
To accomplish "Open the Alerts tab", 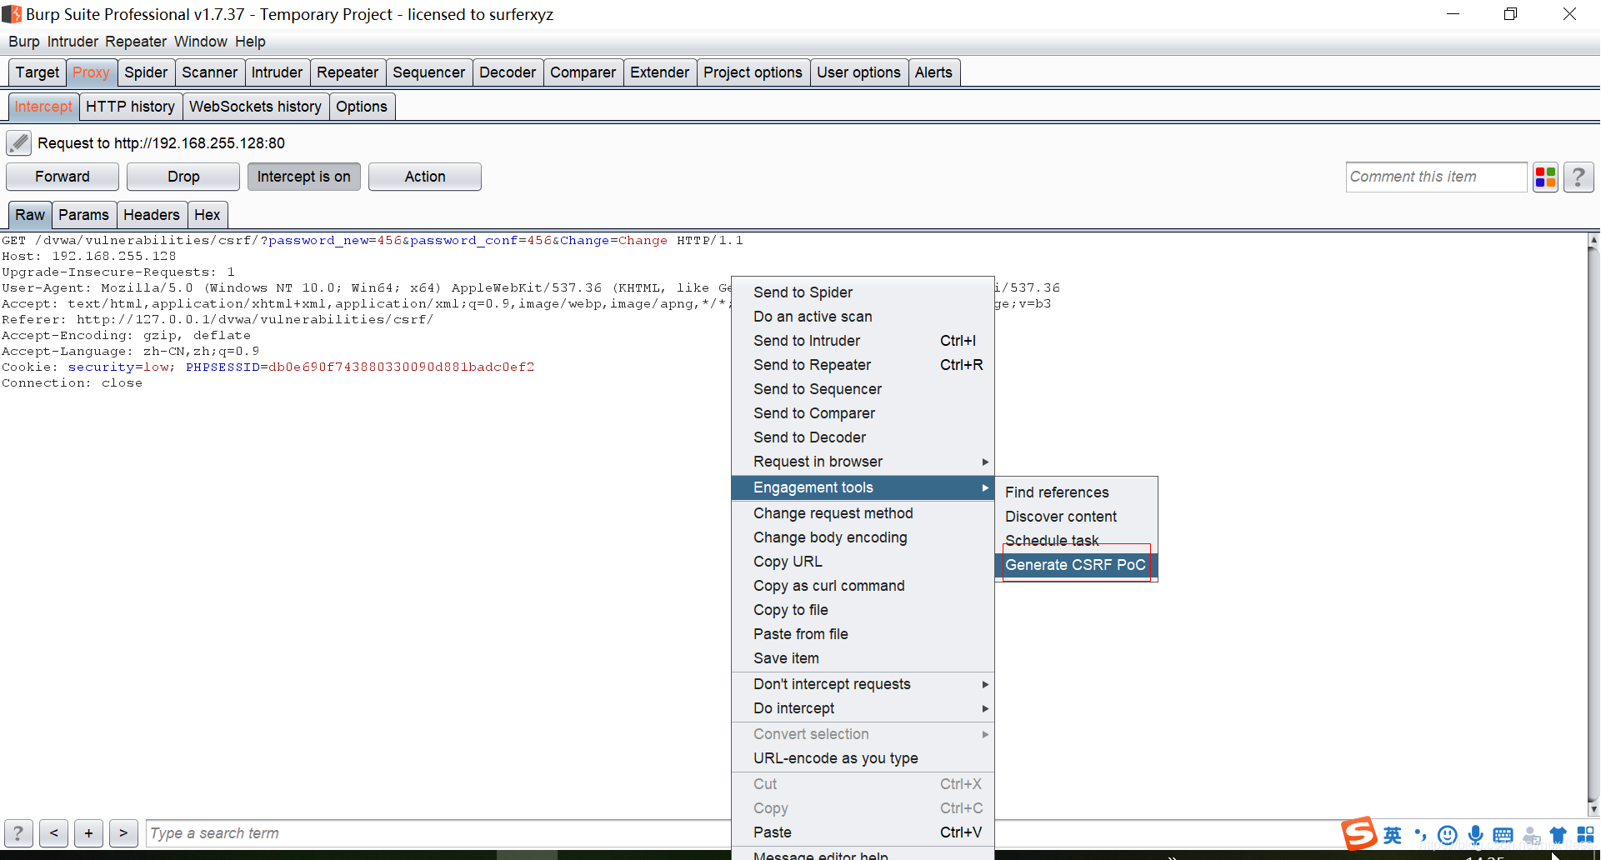I will tap(933, 72).
